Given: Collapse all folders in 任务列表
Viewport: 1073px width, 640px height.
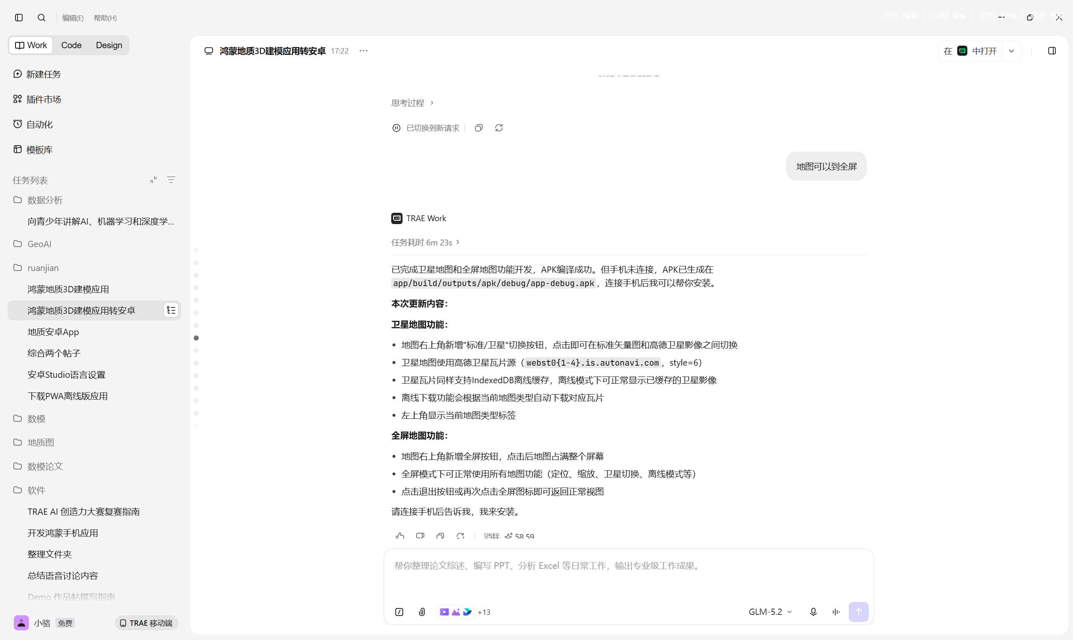Looking at the screenshot, I should pos(153,180).
